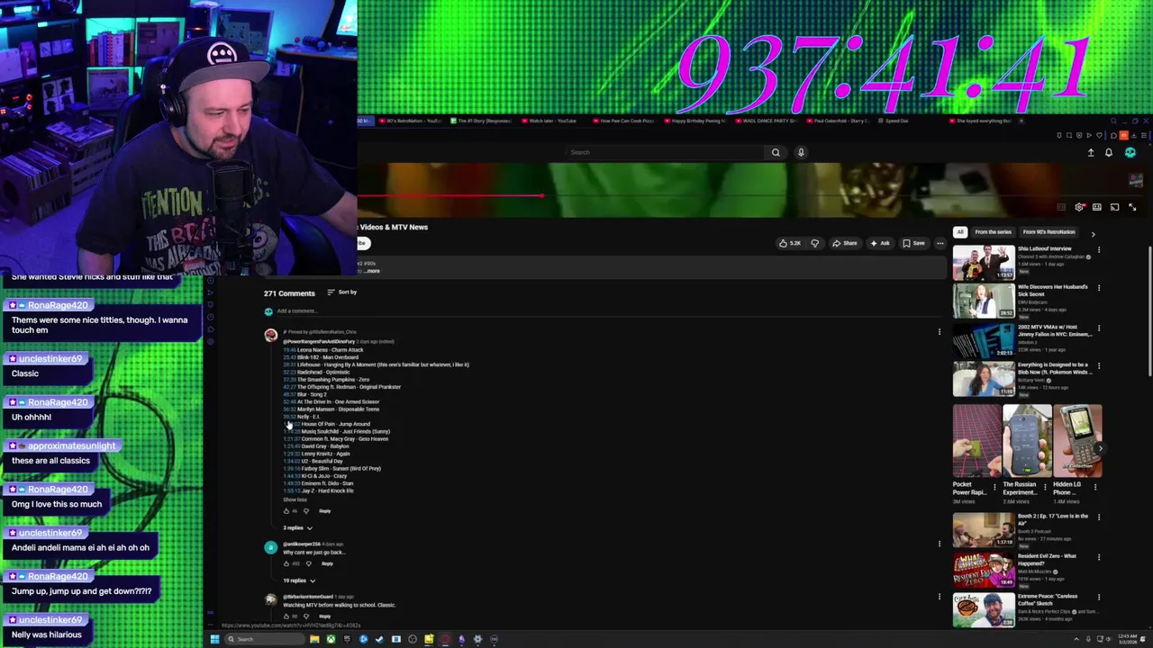Open the Xbox app in taskbar
This screenshot has width=1153, height=648.
tap(331, 639)
